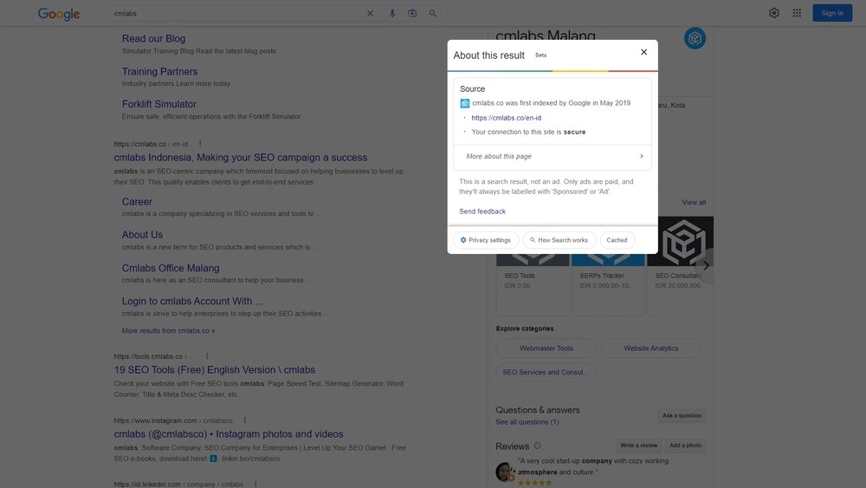Click Add a photo button
This screenshot has height=488, width=866.
click(685, 446)
